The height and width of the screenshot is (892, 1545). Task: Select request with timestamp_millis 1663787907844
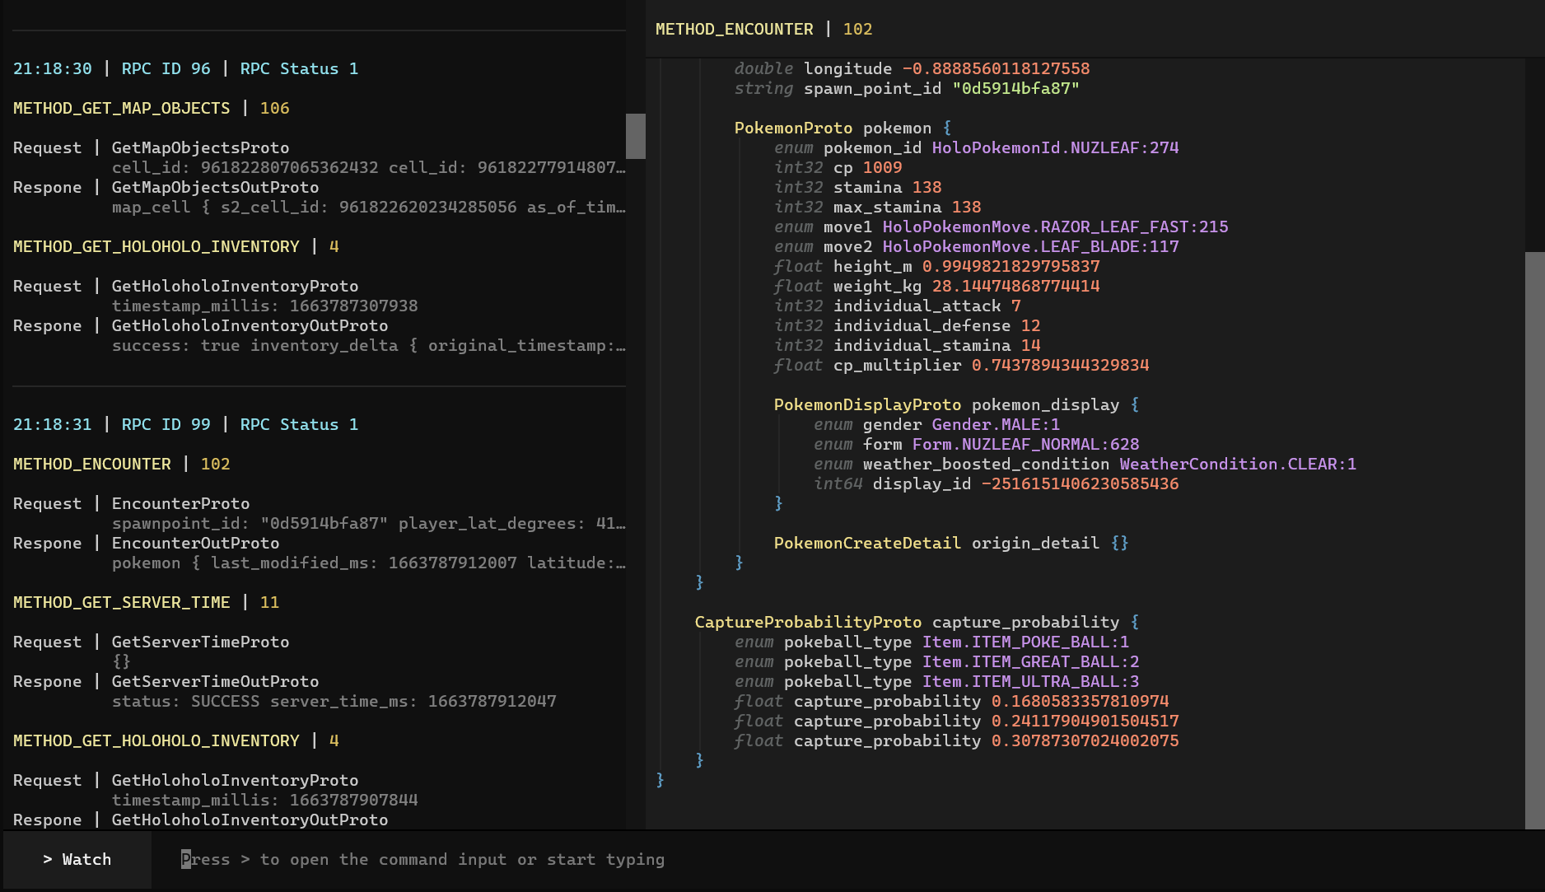pos(320,790)
